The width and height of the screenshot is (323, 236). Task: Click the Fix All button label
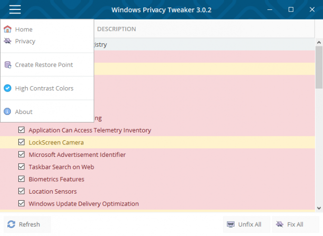(x=295, y=224)
